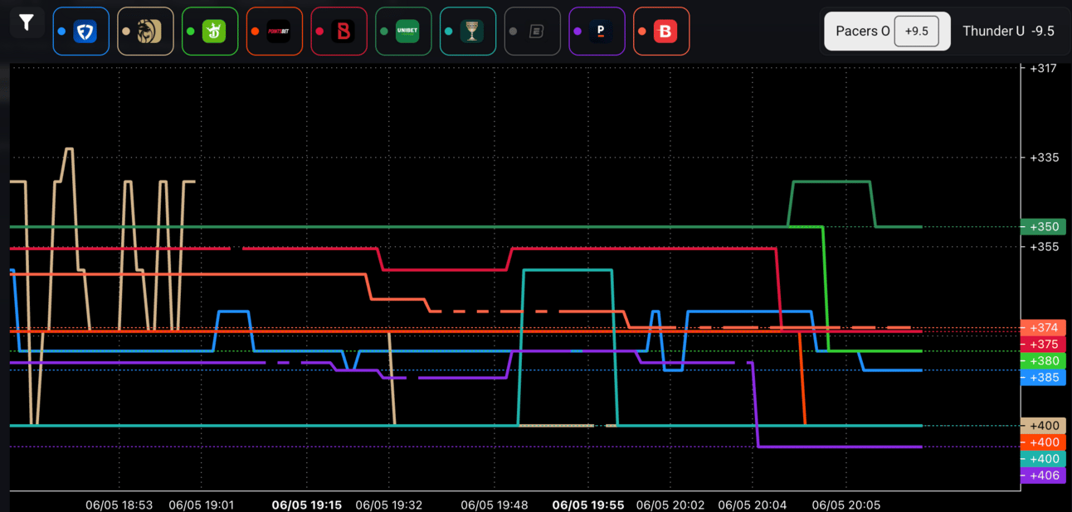Click the 06/05 18:53 time label

click(119, 505)
